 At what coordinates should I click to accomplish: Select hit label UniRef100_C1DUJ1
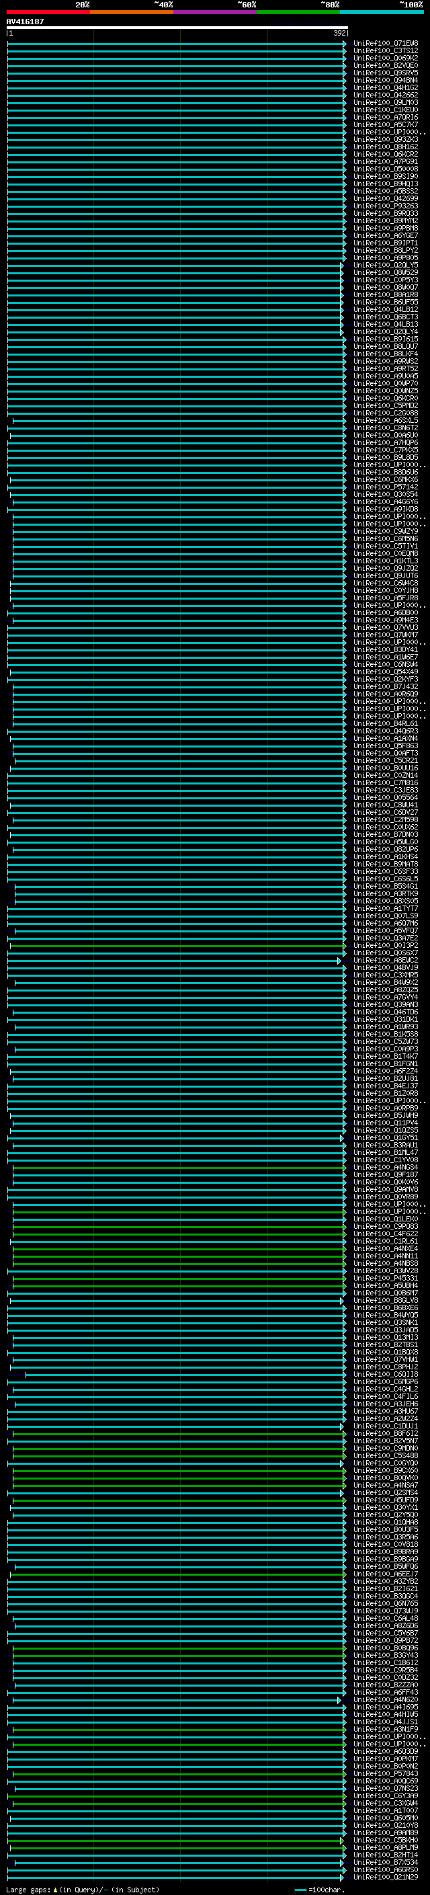(x=386, y=1426)
